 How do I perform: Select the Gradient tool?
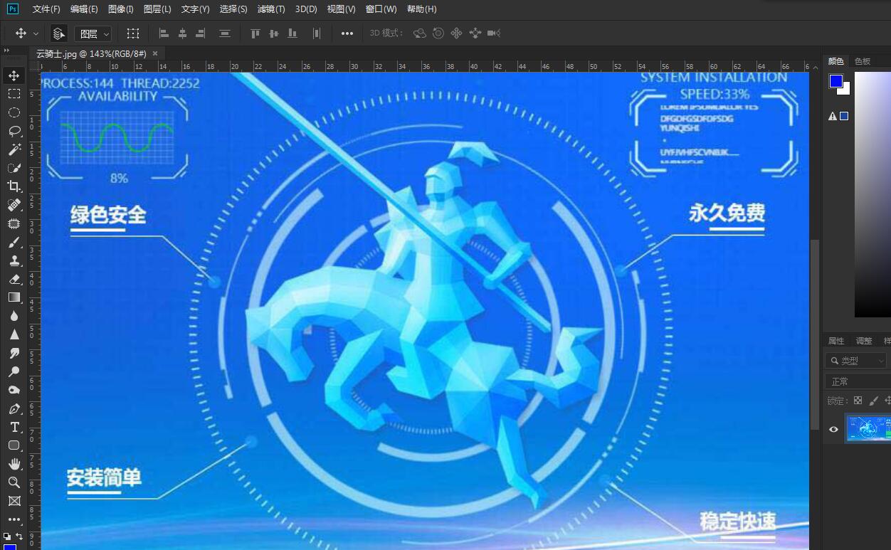coord(14,297)
